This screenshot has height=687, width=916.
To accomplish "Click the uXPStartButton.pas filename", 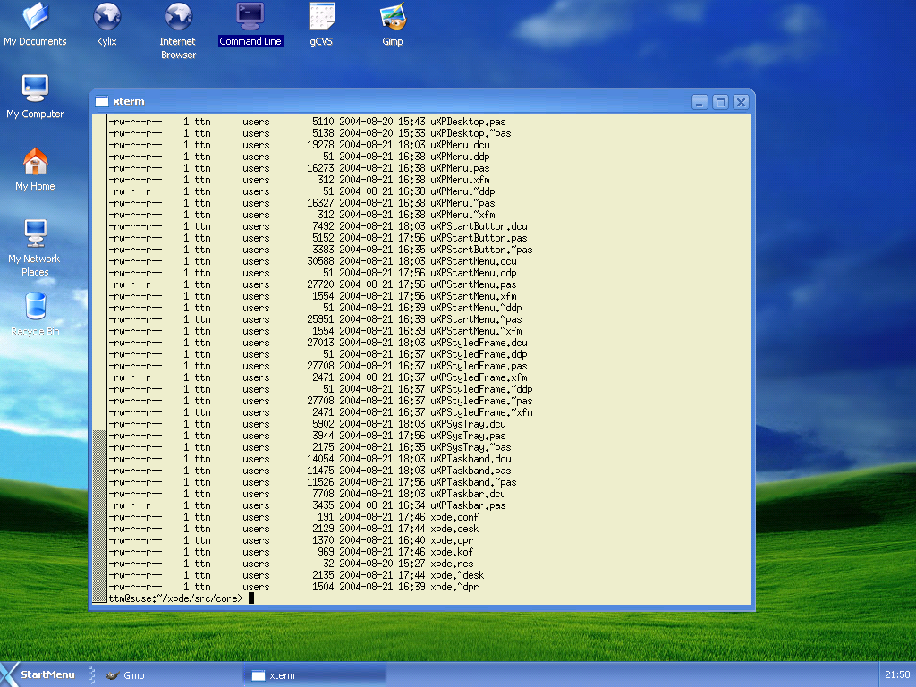I will click(479, 238).
